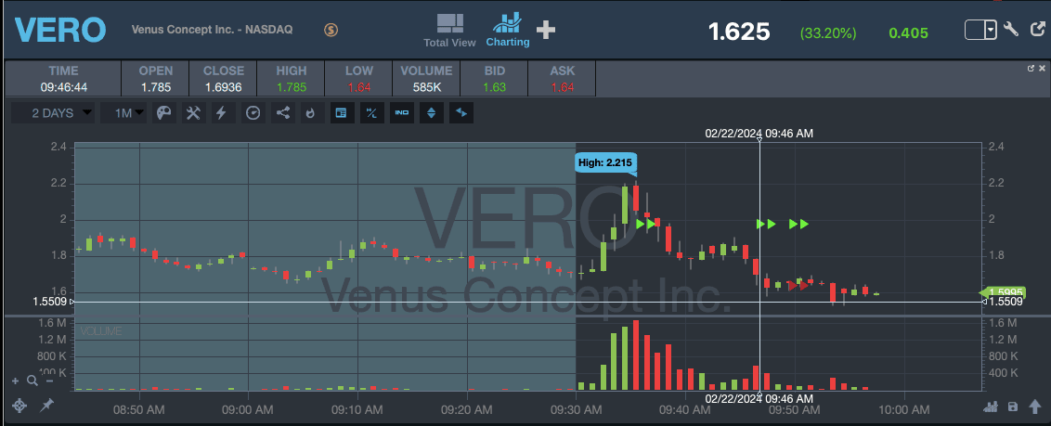Switch to the Charting view
This screenshot has height=426, width=1051.
(x=508, y=30)
